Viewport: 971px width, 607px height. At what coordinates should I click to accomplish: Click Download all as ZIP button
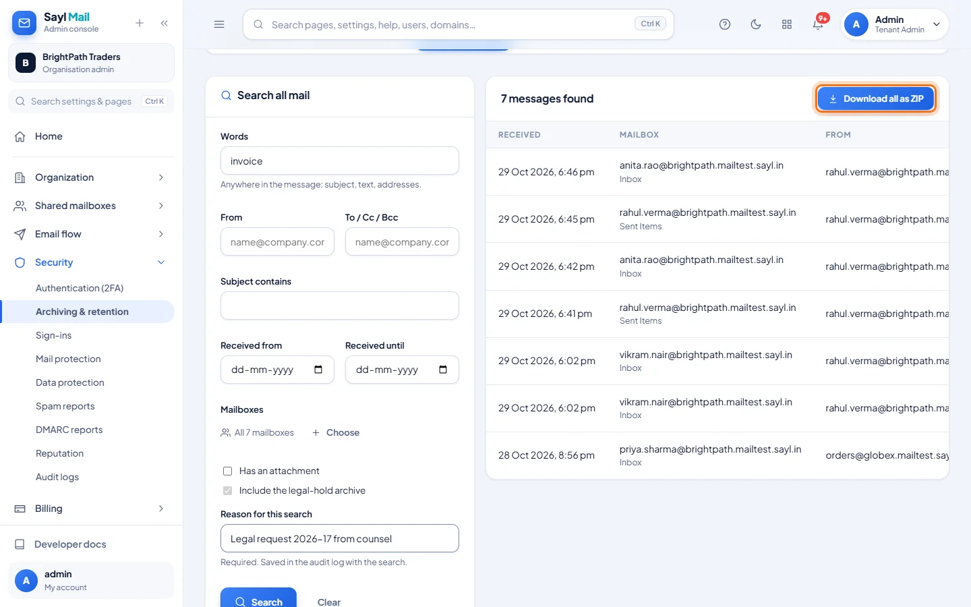(x=875, y=98)
